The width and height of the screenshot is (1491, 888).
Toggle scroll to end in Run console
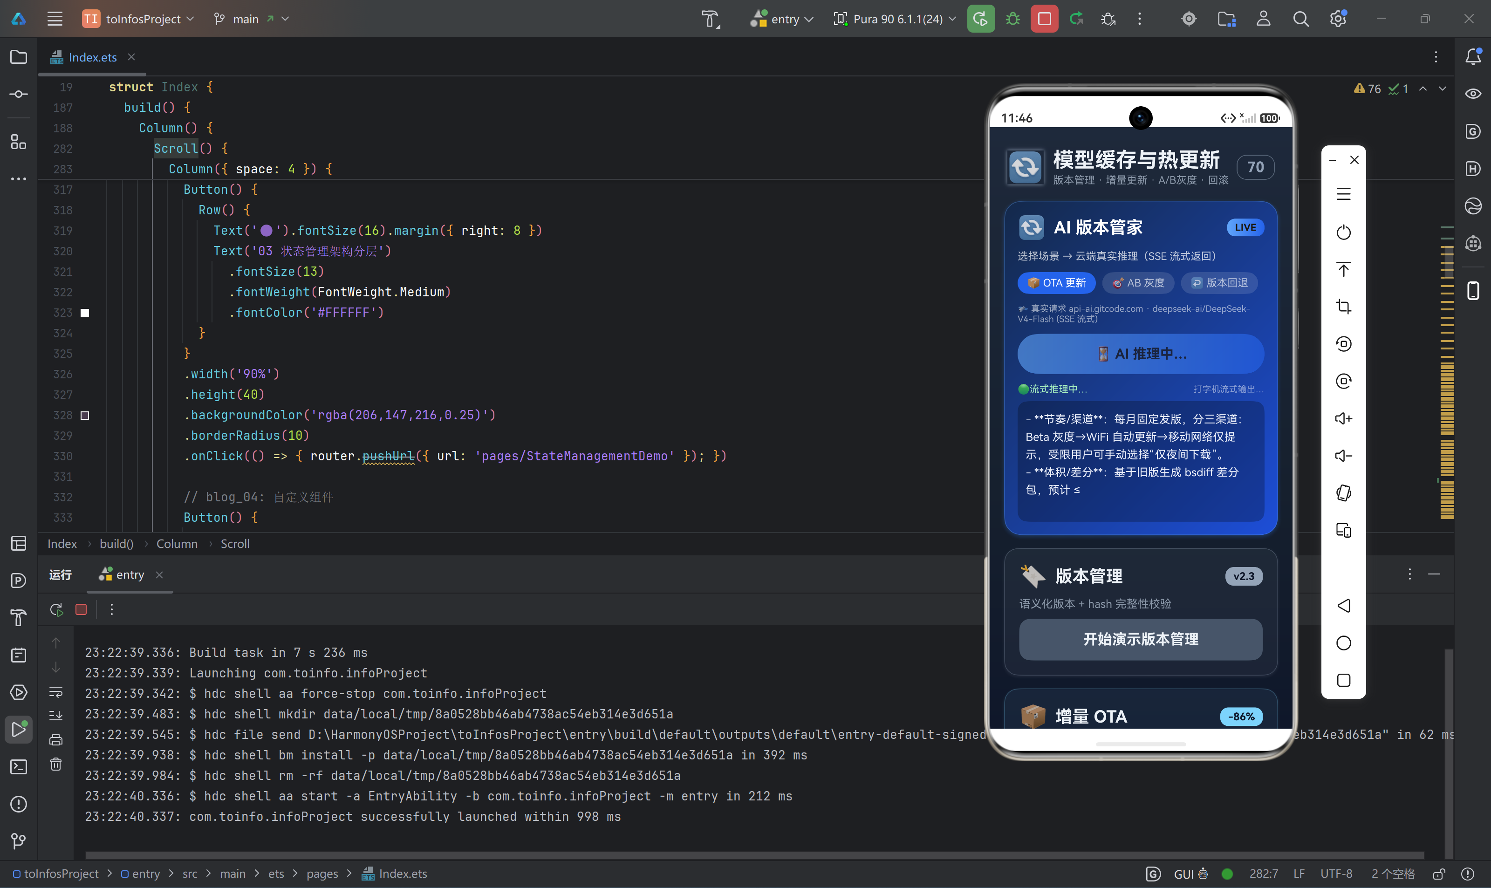coord(55,715)
